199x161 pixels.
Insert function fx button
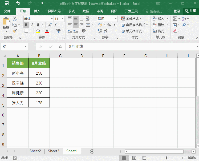coord(60,47)
